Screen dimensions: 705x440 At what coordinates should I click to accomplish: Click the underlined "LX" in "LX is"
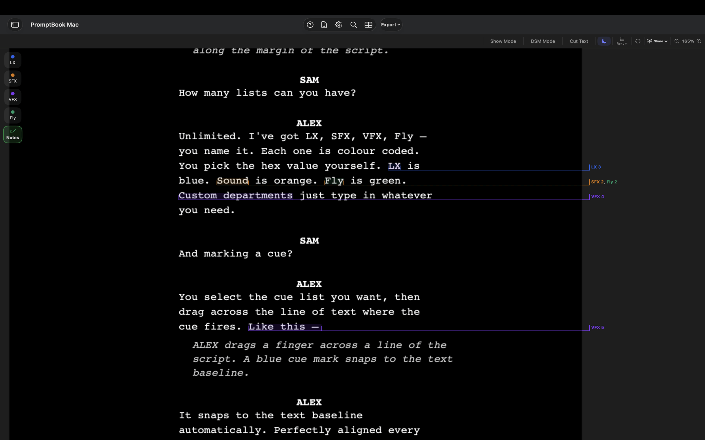click(394, 166)
